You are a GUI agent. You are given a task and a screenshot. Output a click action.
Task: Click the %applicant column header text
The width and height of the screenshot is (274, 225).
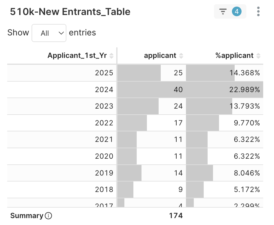pos(234,55)
